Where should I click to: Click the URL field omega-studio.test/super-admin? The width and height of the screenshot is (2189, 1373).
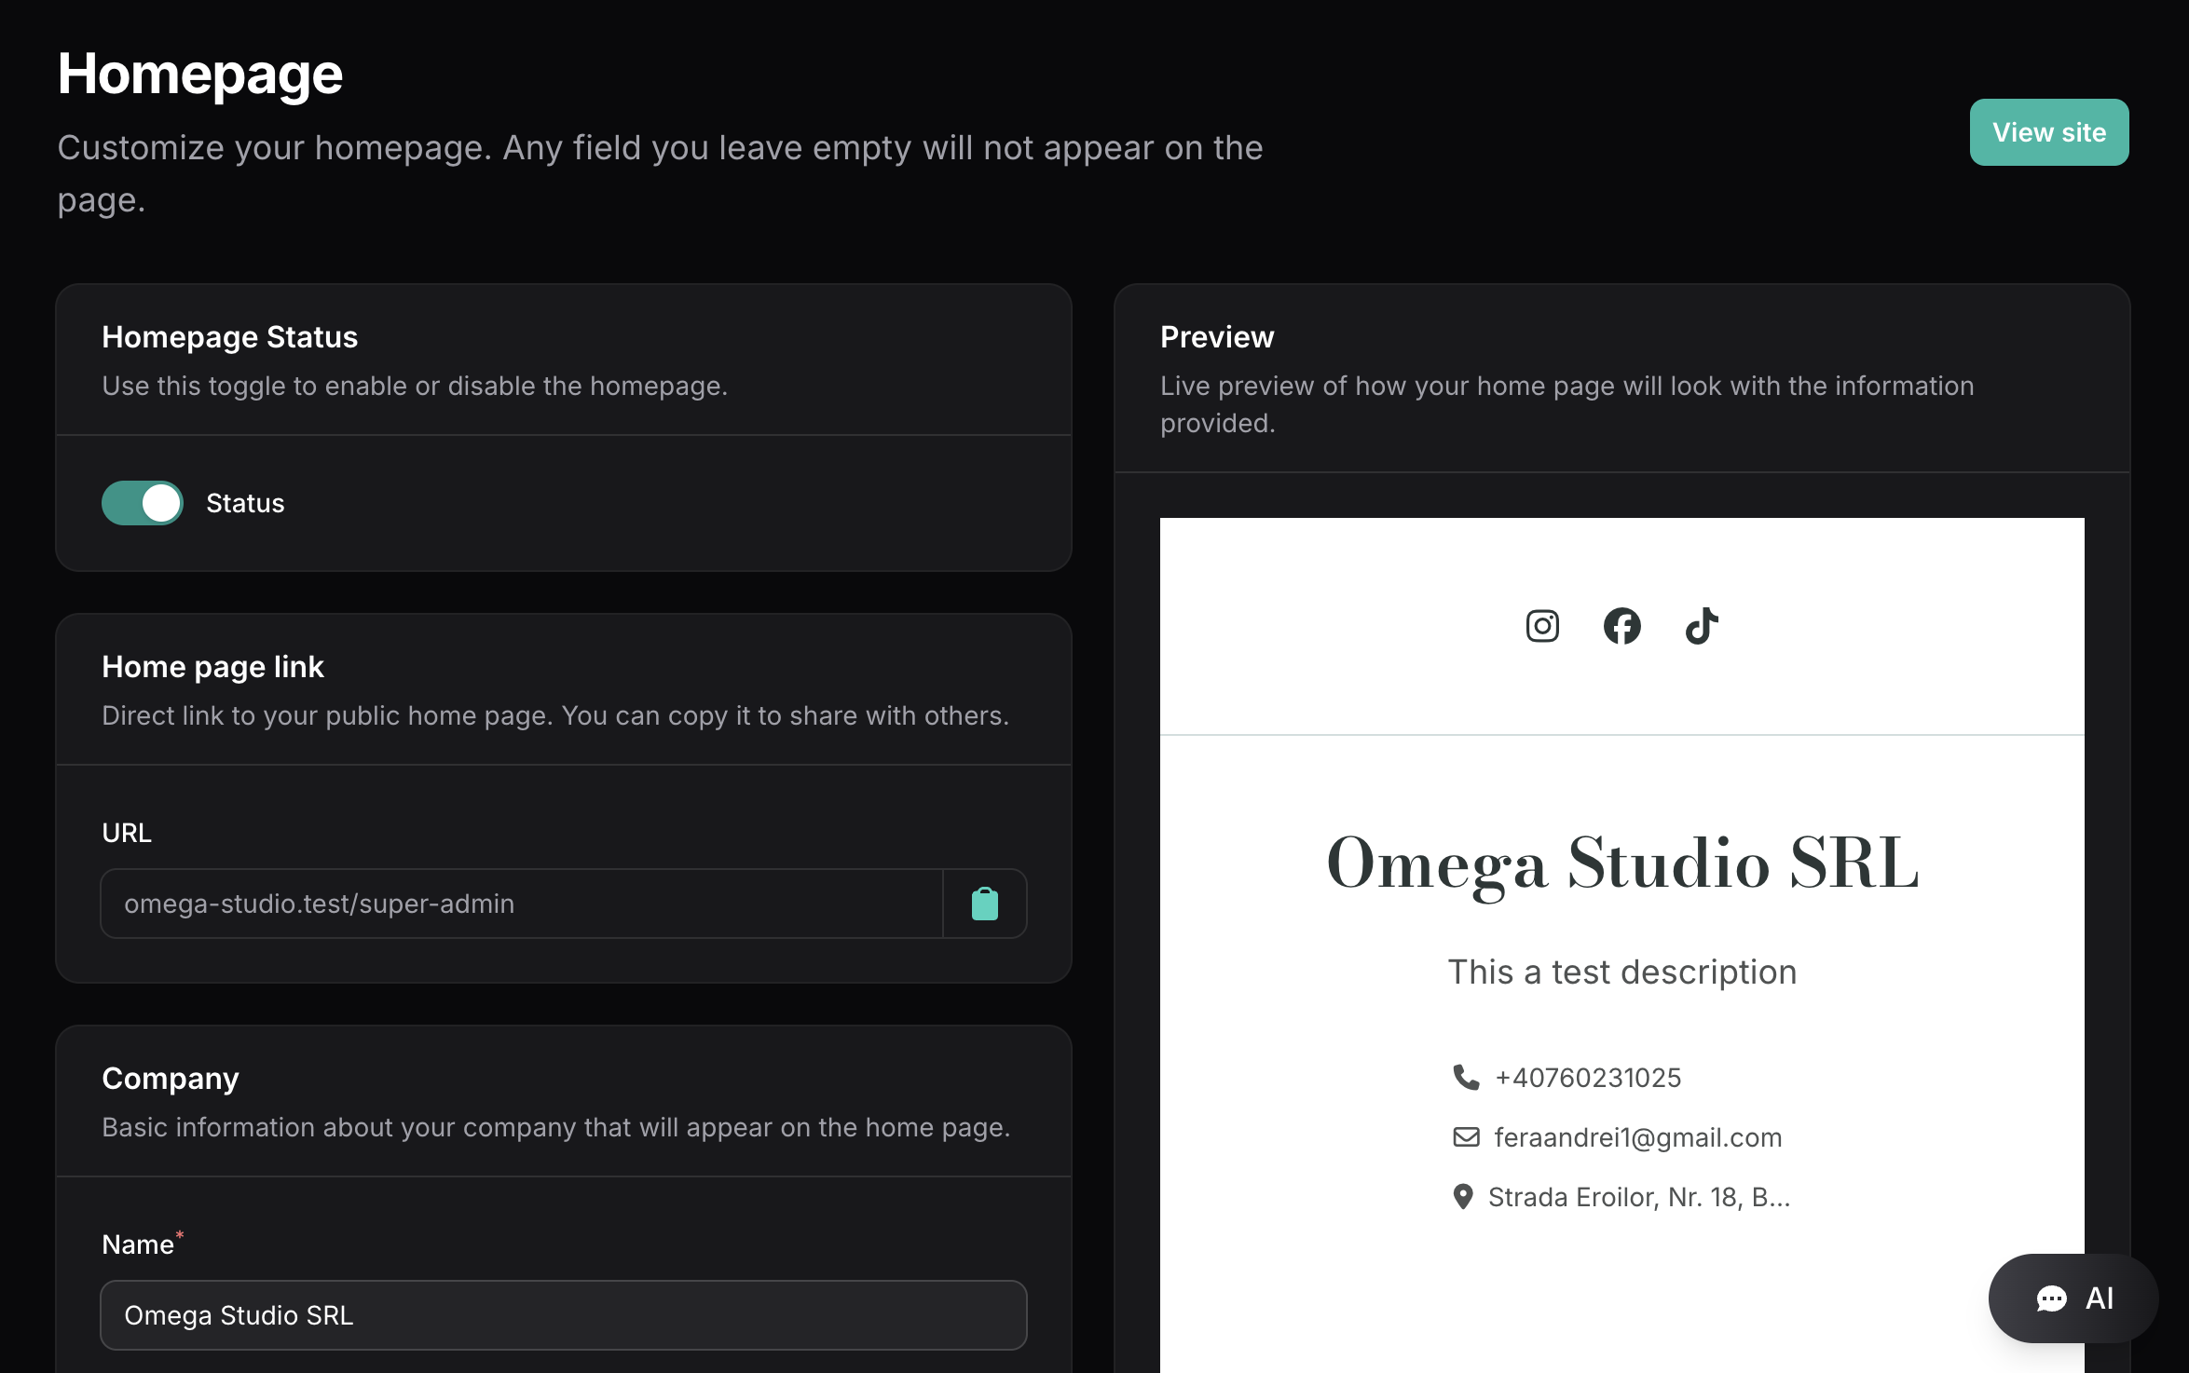[x=522, y=904]
